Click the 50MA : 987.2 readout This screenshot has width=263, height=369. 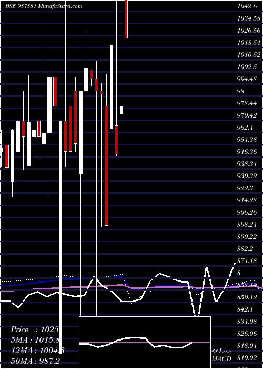35,361
